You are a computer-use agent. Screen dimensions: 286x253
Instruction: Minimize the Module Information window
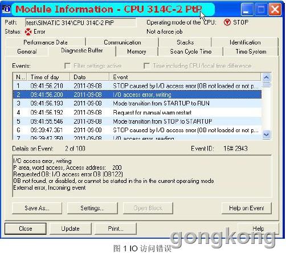pyautogui.click(x=247, y=9)
